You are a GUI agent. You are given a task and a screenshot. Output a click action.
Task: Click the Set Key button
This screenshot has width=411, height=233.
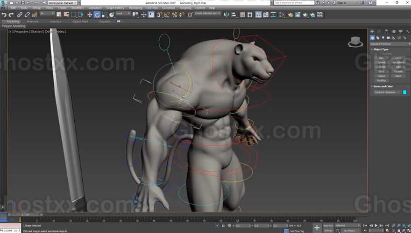pyautogui.click(x=328, y=231)
